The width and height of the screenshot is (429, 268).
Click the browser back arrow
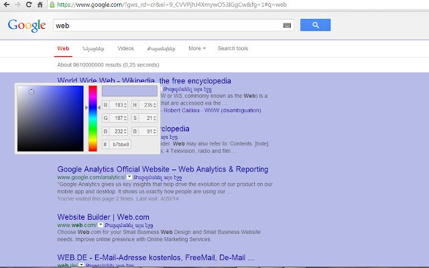pyautogui.click(x=6, y=5)
